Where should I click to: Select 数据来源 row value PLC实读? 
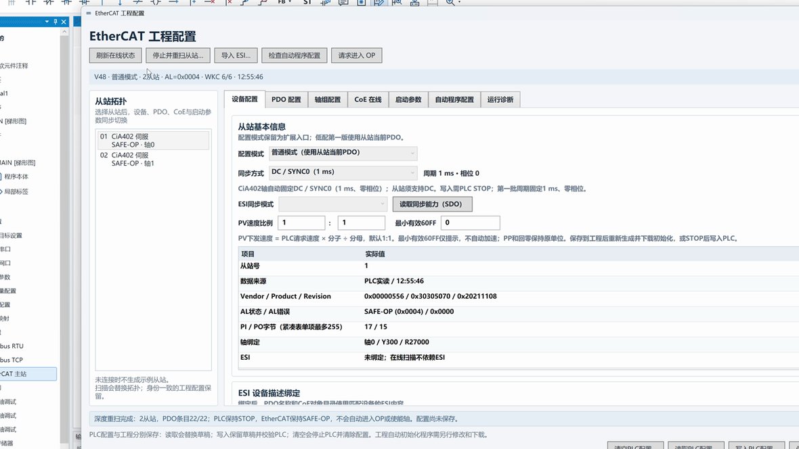tap(394, 281)
